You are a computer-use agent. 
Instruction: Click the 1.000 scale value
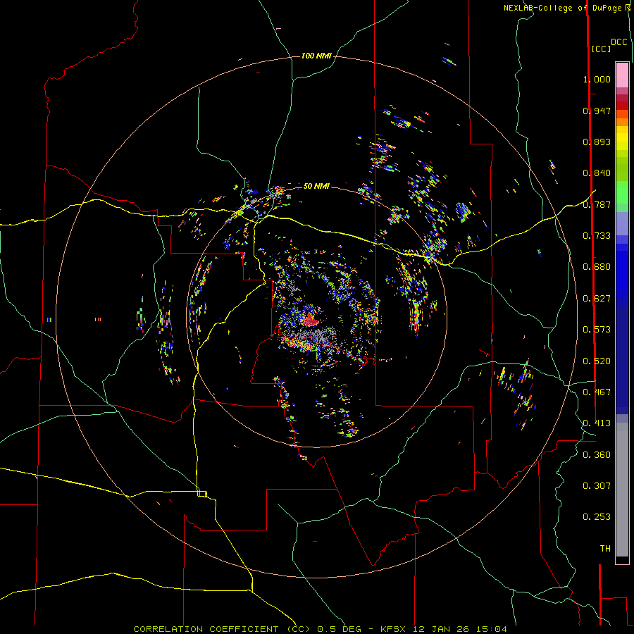(597, 79)
